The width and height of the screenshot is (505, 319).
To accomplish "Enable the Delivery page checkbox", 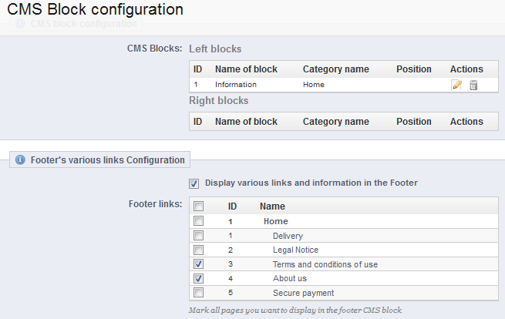I will [198, 235].
